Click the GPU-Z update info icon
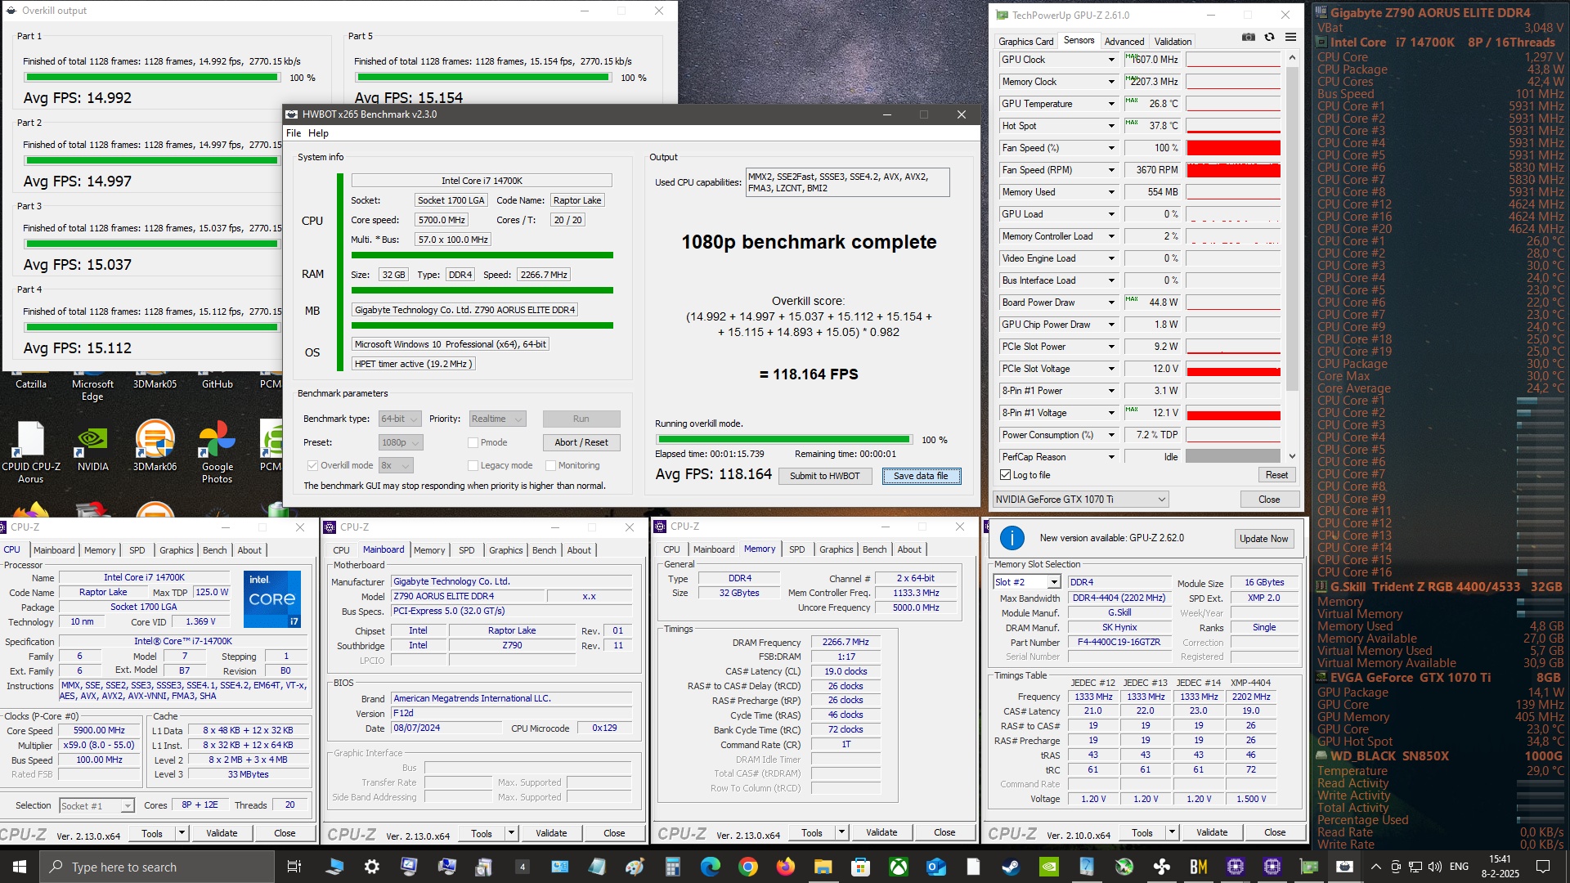Image resolution: width=1570 pixels, height=883 pixels. tap(1012, 538)
